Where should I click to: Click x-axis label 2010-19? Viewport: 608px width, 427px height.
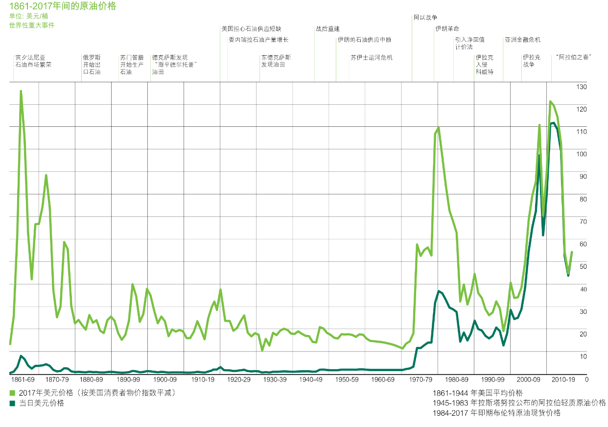564,380
